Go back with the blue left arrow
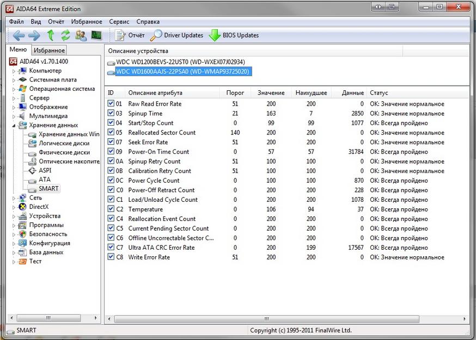The width and height of the screenshot is (476, 340). click(x=19, y=35)
